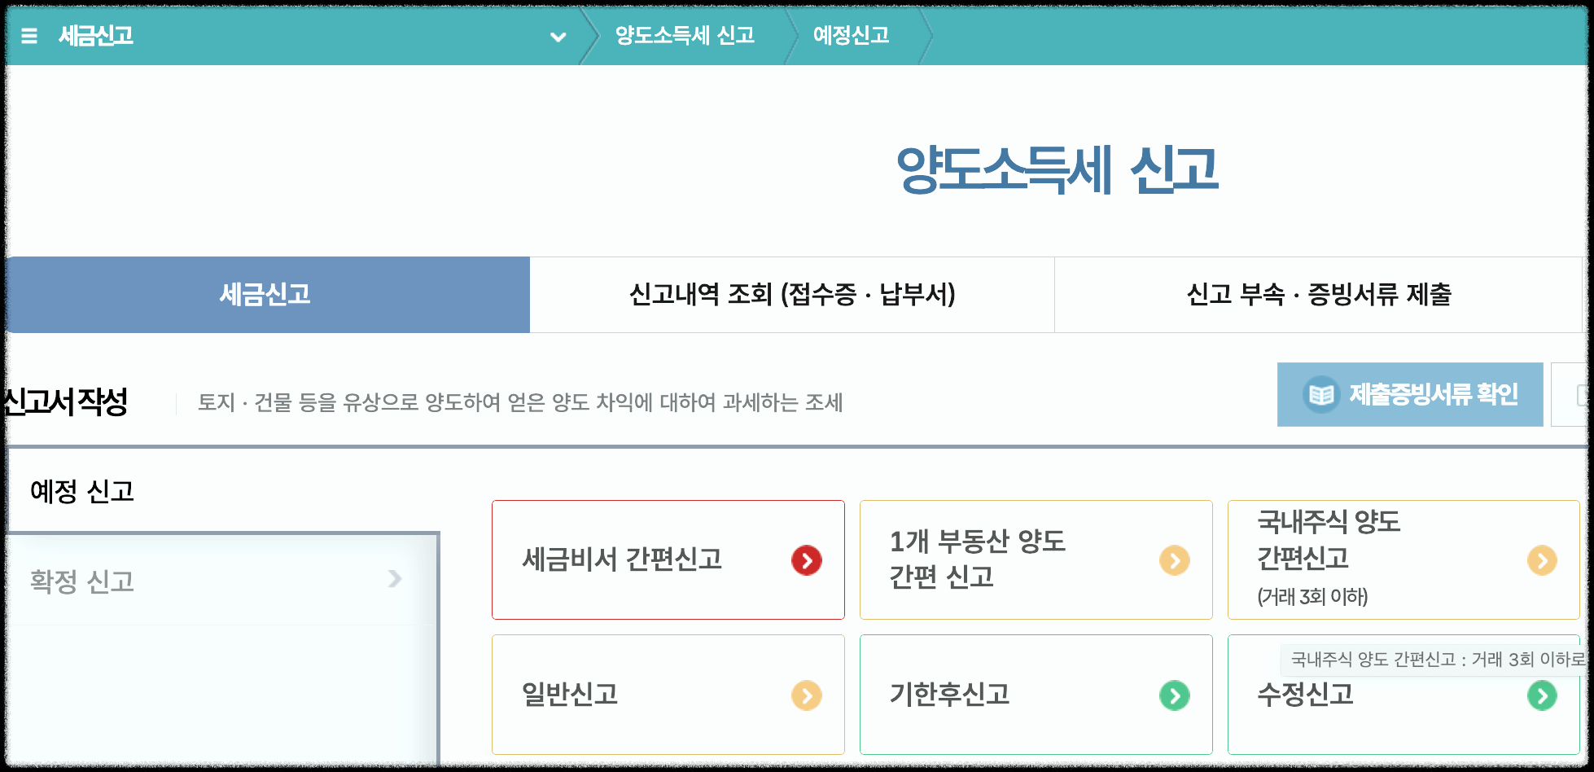The height and width of the screenshot is (772, 1594).
Task: Click the yellow arrow icon on 일반신고
Action: coord(808,695)
